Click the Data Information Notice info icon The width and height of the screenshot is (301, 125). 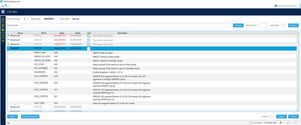[276, 6]
